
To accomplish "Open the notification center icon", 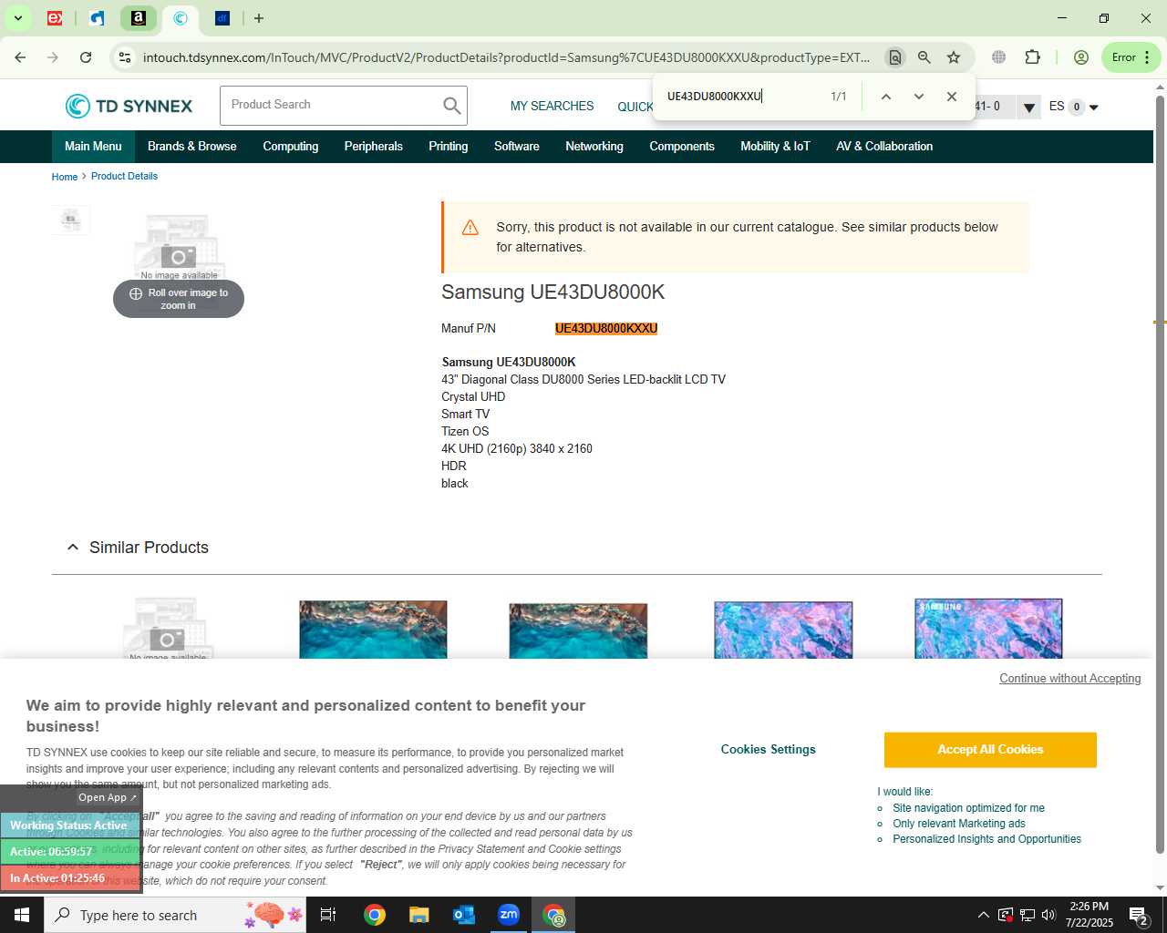I will coord(1140,915).
